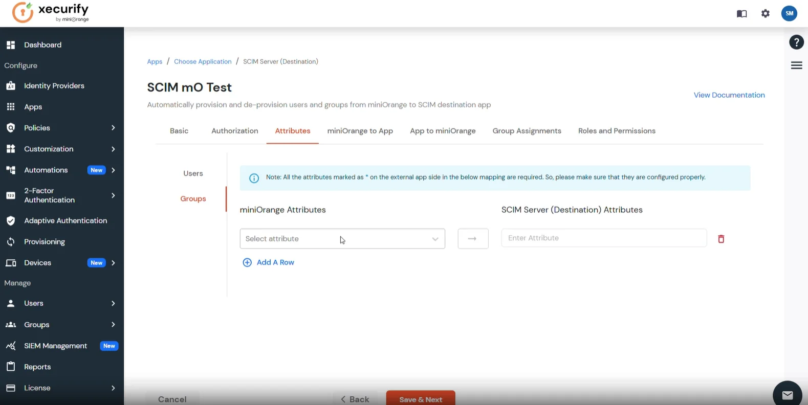Expand the Users submenu chevron

pos(113,303)
